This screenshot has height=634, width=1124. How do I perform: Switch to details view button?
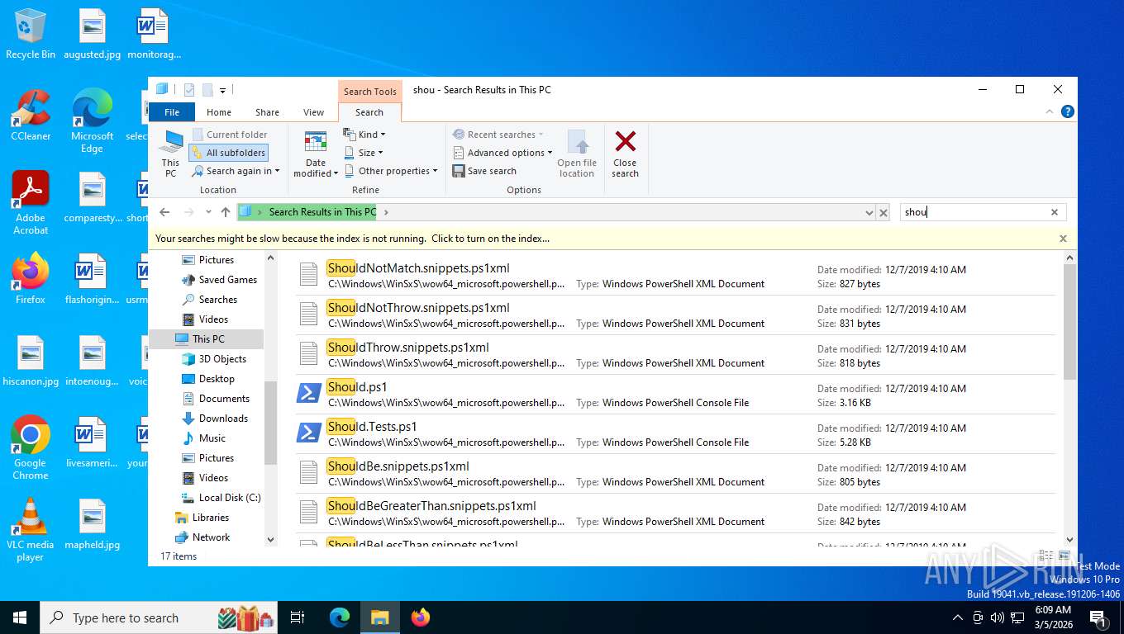click(x=1046, y=556)
